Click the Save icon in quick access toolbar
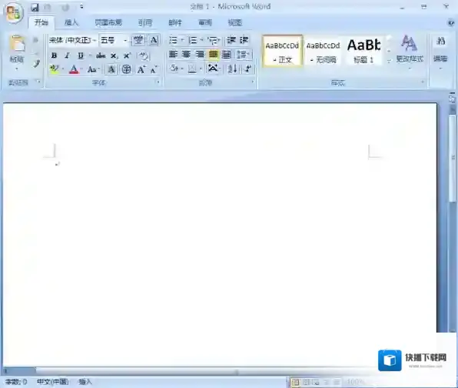Image resolution: width=458 pixels, height=388 pixels. 35,7
